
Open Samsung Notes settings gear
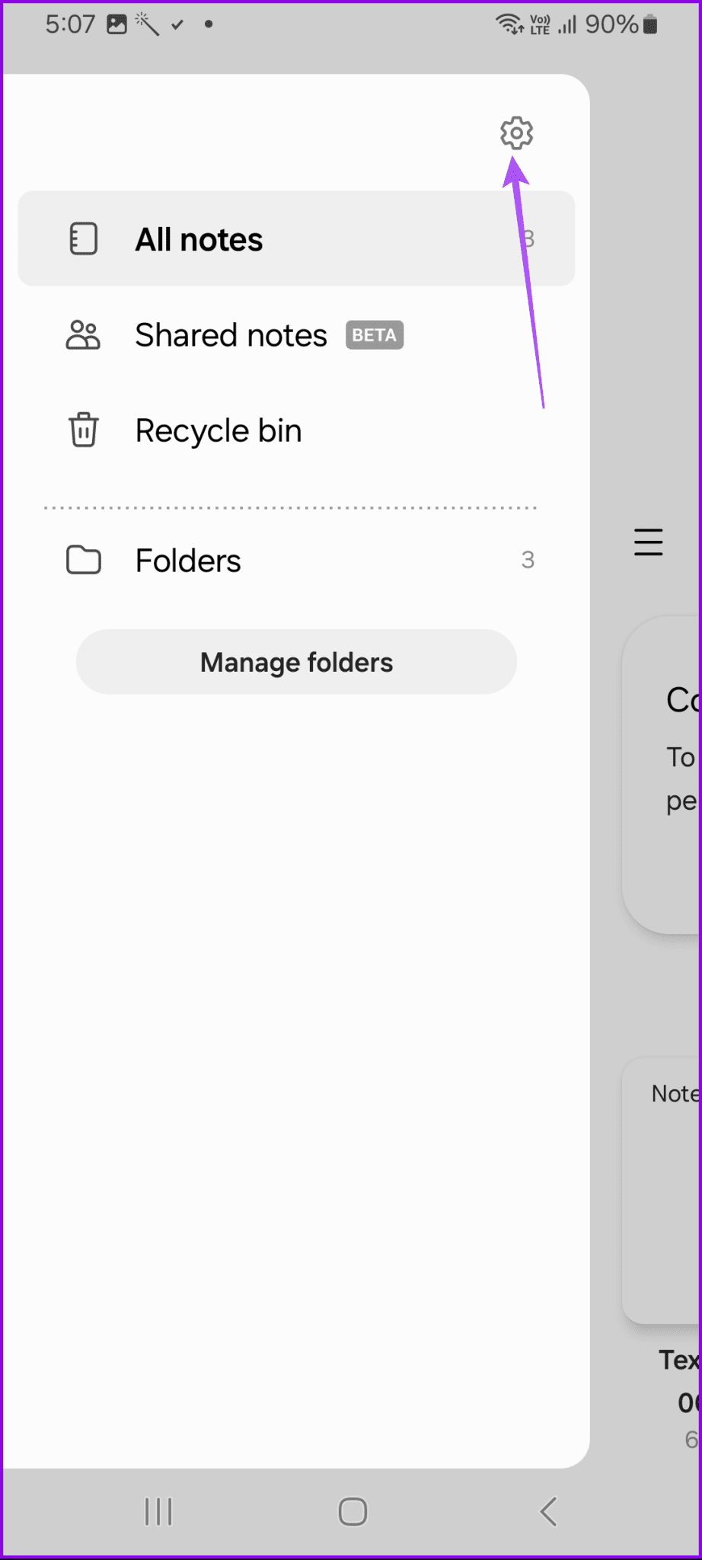click(516, 133)
